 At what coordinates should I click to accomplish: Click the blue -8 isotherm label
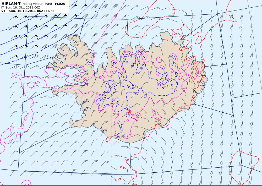click(x=9, y=28)
